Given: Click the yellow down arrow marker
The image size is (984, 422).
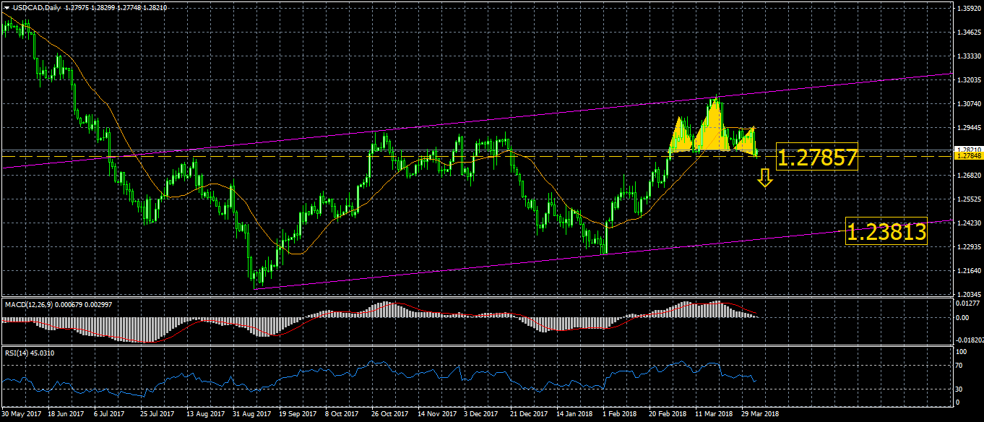Looking at the screenshot, I should [x=765, y=178].
